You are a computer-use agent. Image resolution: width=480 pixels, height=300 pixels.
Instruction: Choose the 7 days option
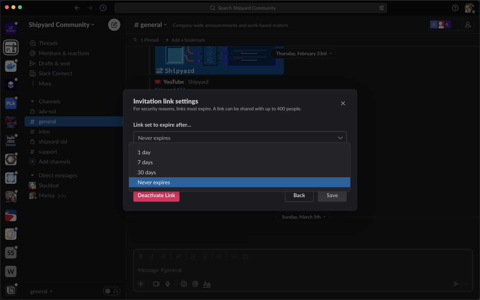tap(240, 162)
